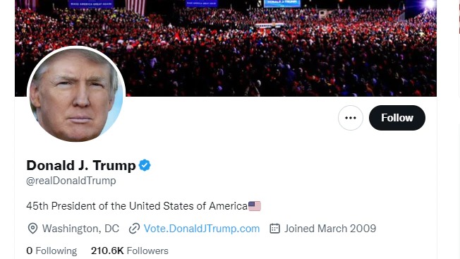View the 0 Following list
This screenshot has height=259, width=460.
pyautogui.click(x=52, y=251)
